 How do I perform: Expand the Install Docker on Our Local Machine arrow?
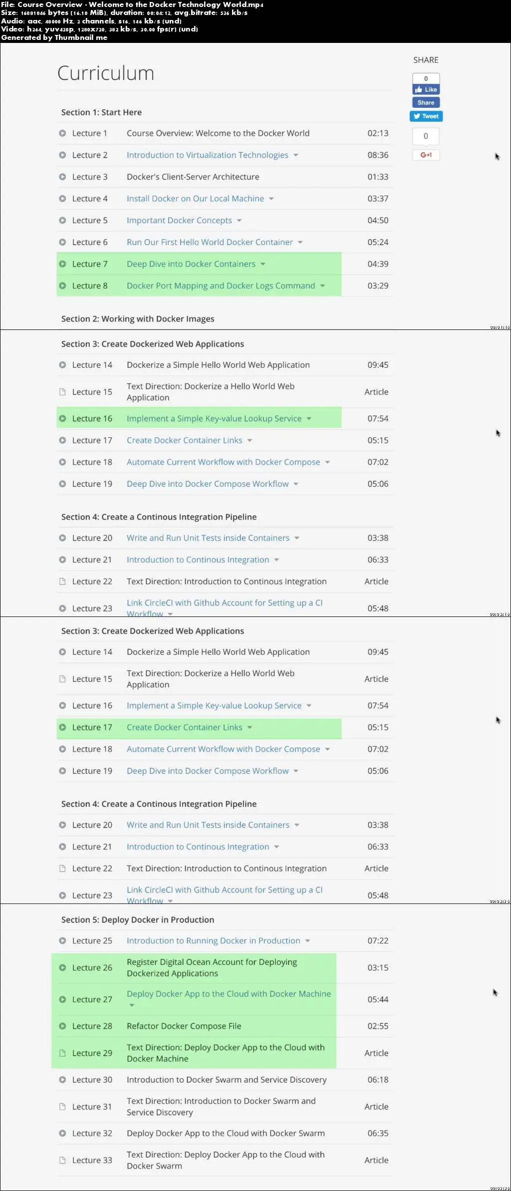271,199
